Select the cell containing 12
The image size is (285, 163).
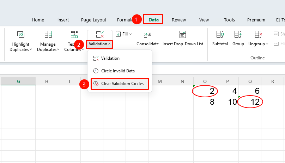coord(250,102)
